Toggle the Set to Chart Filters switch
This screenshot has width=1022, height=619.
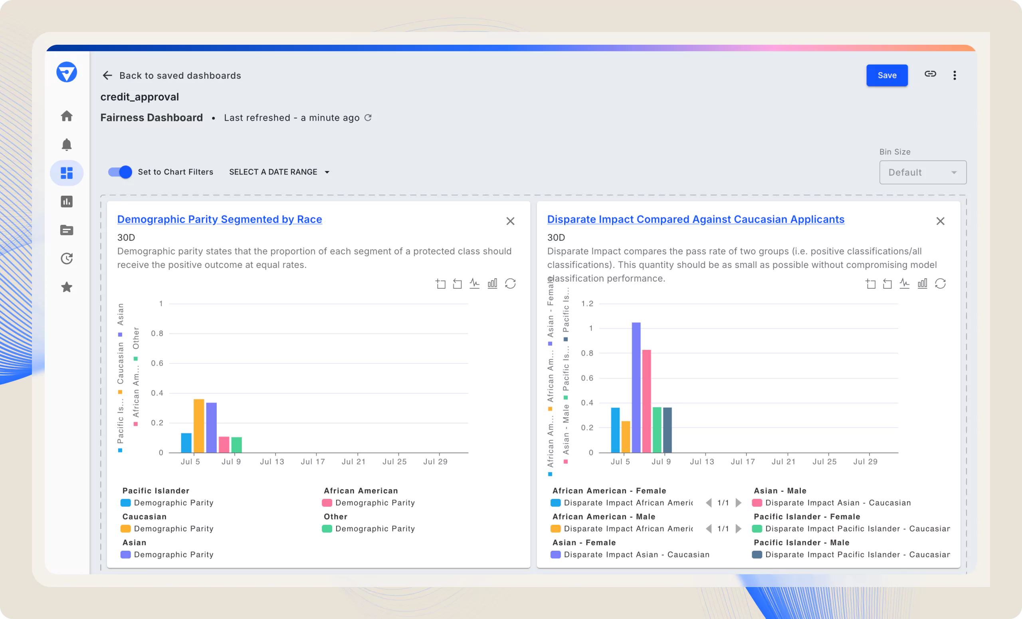(x=120, y=172)
